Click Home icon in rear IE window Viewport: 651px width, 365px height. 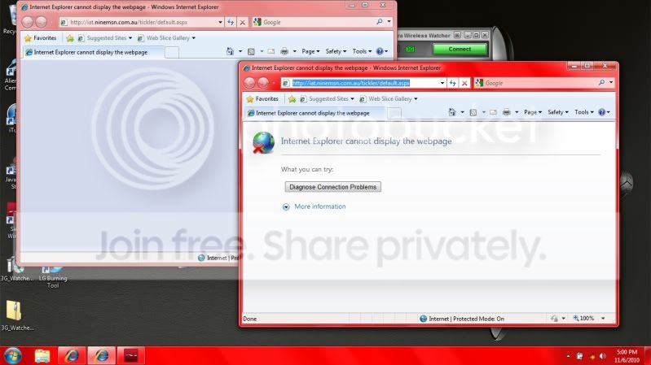tap(230, 51)
